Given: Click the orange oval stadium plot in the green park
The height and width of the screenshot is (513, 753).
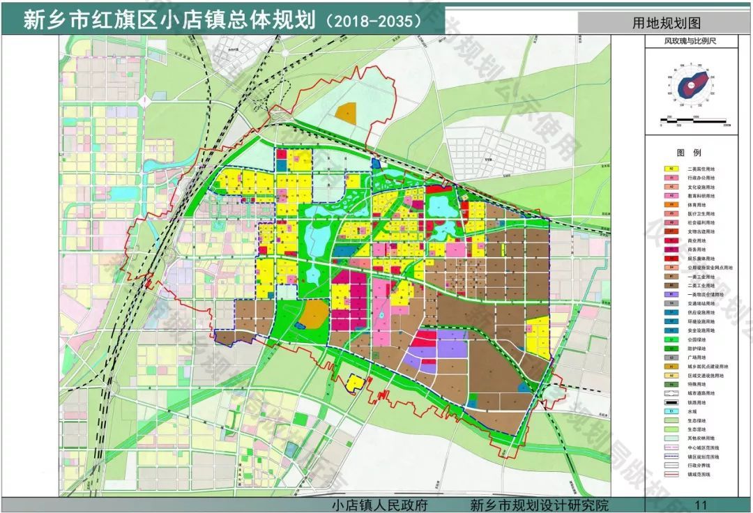Looking at the screenshot, I should click(x=314, y=314).
